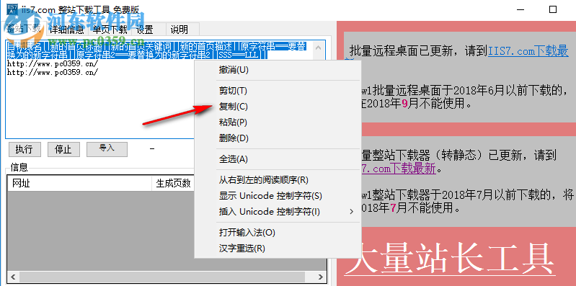Image resolution: width=576 pixels, height=286 pixels.
Task: Click the IIS7 app icon in title bar
Action: [x=13, y=9]
